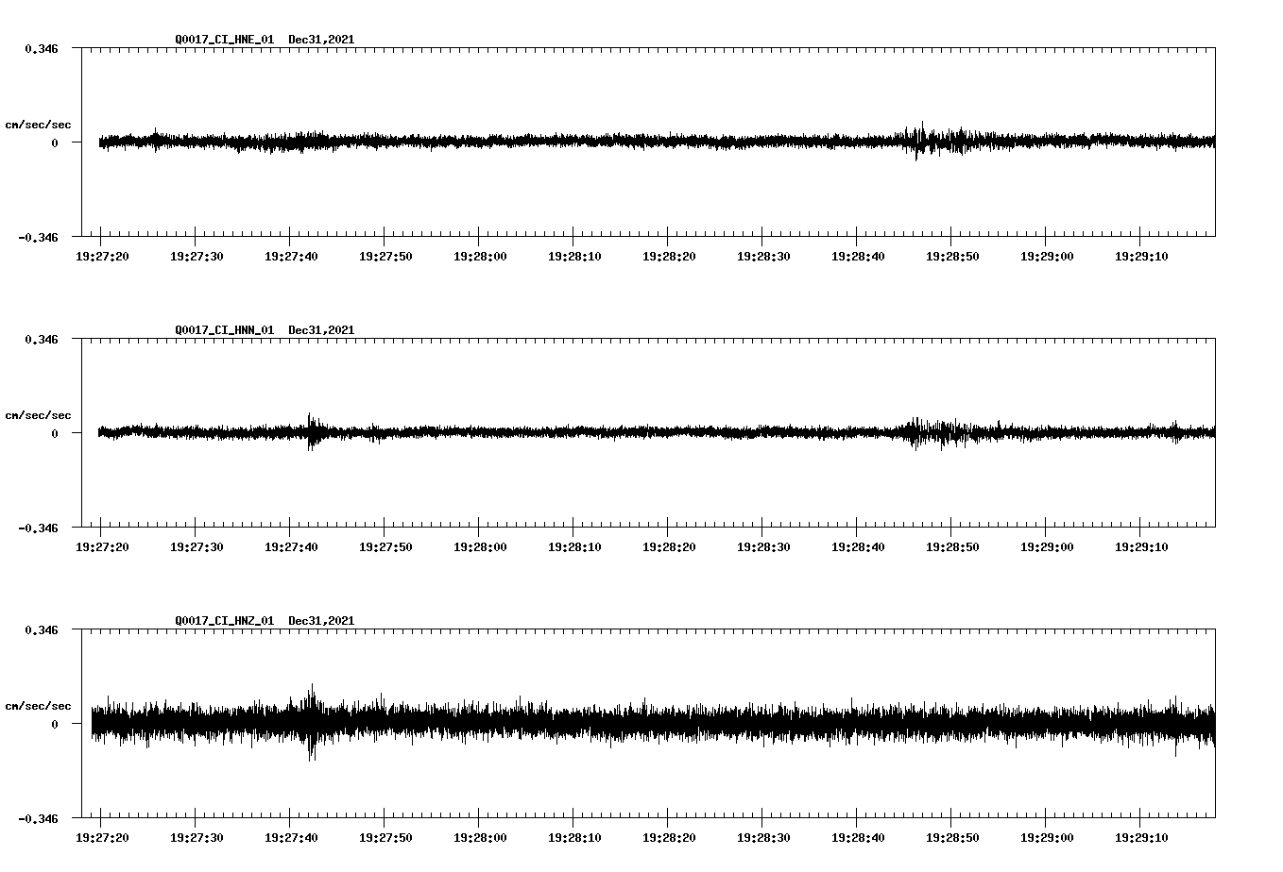1283x872 pixels.
Task: Click 19:28:30 time label under HNZ plot
Action: pos(763,838)
